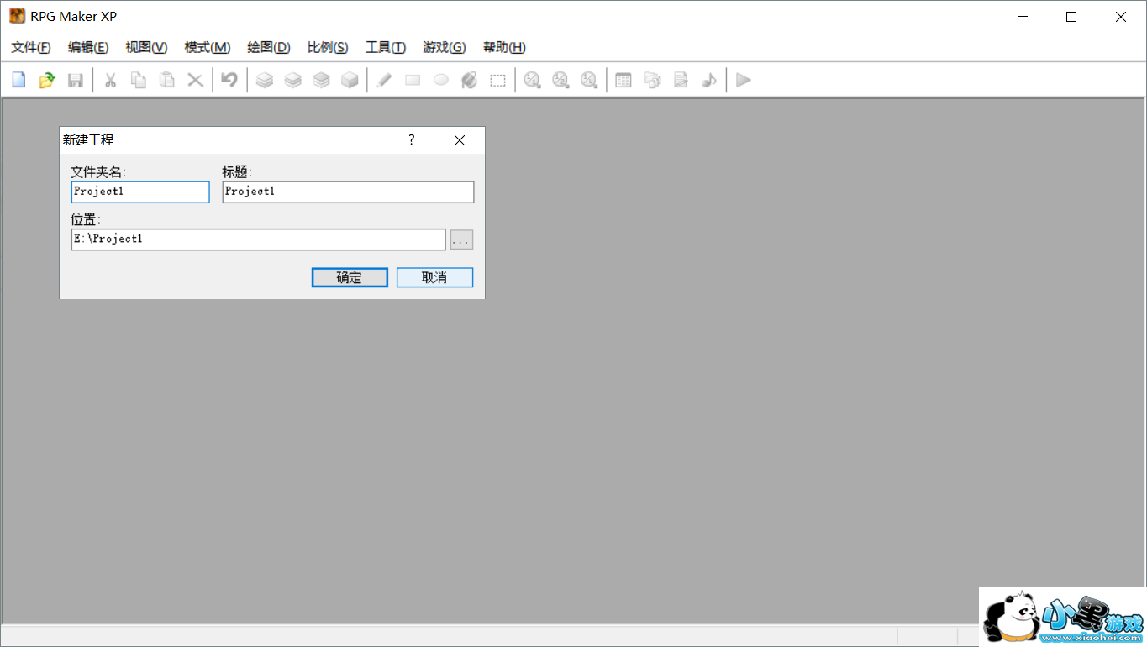Open the 比例(S) menu

coord(328,47)
